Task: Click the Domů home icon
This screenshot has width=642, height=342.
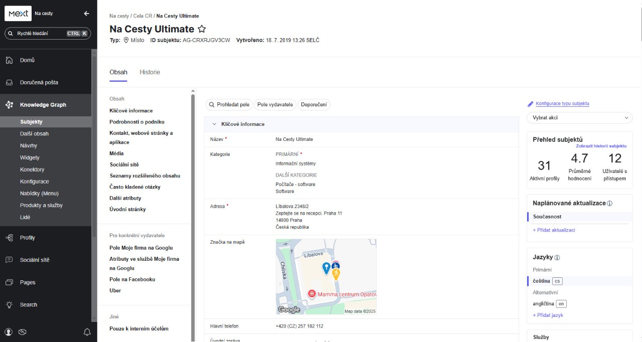Action: 9,60
